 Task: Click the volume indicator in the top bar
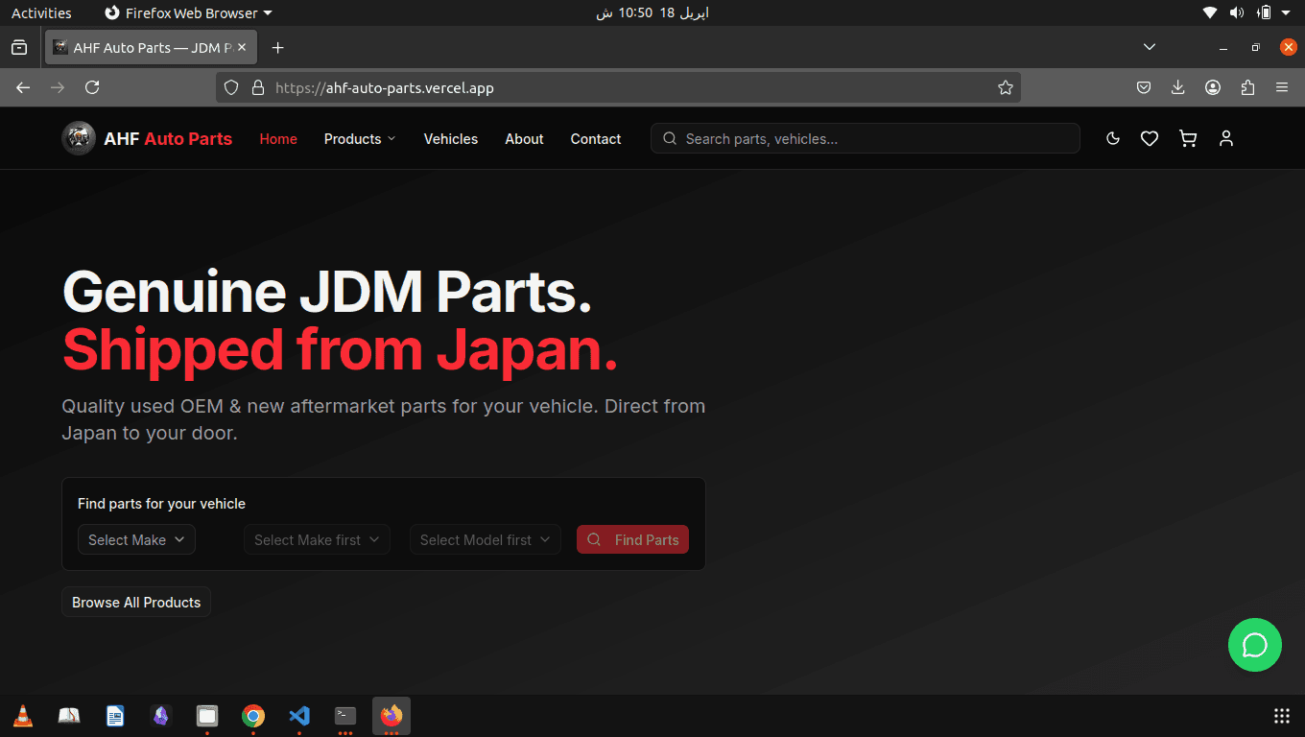pos(1237,12)
